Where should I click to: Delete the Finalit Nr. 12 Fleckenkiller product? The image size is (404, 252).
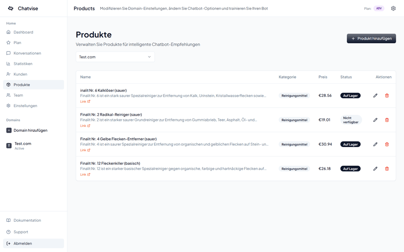(x=387, y=168)
